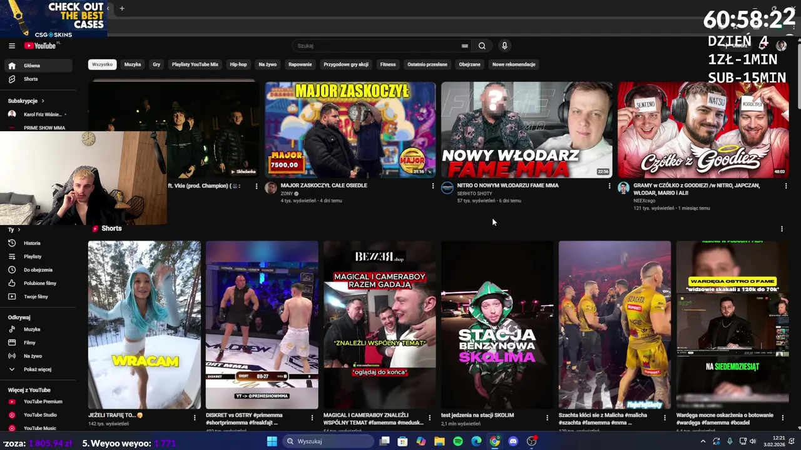Play the NOWY WŁODARZ FAME MMA thumbnail
Image resolution: width=801 pixels, height=450 pixels.
click(x=526, y=130)
